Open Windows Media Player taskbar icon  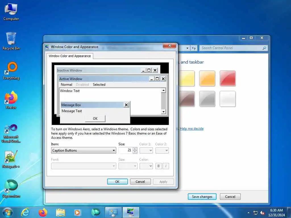[78, 213]
